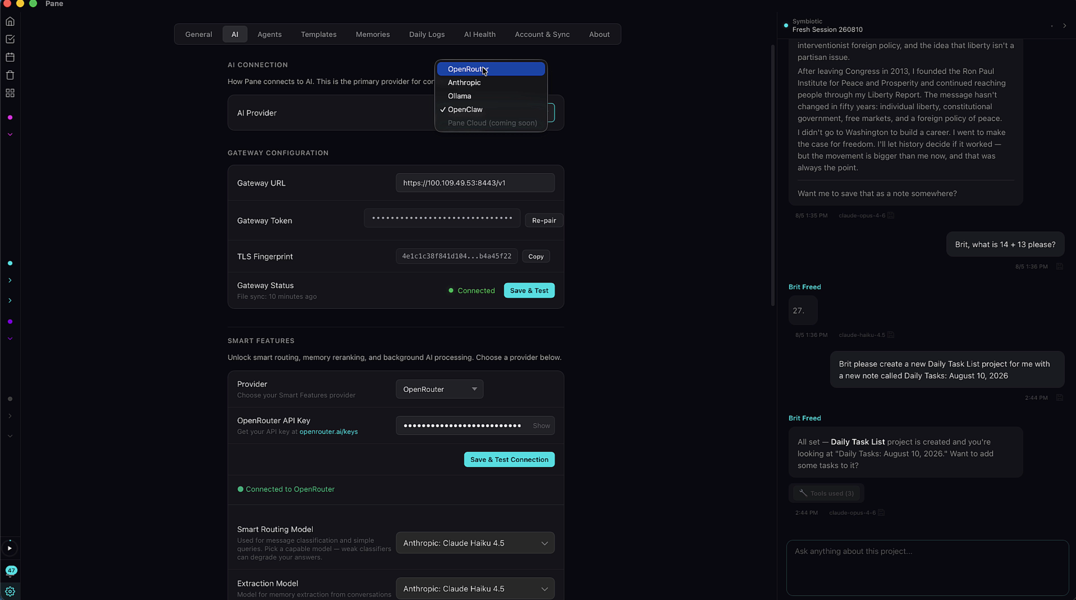Select the gray project dot in sidebar
Viewport: 1076px width, 600px height.
tap(10, 399)
